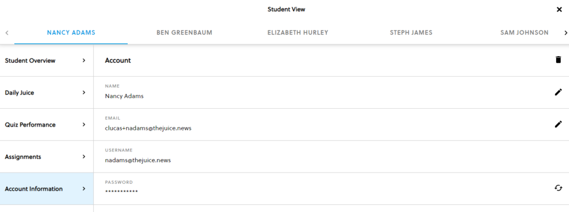
Task: Reset password with the refresh icon
Action: tap(558, 188)
